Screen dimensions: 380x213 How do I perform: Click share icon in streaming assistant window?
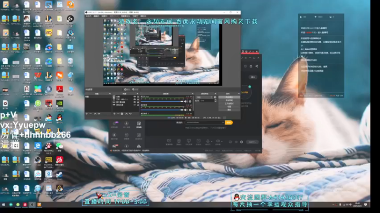(256, 66)
